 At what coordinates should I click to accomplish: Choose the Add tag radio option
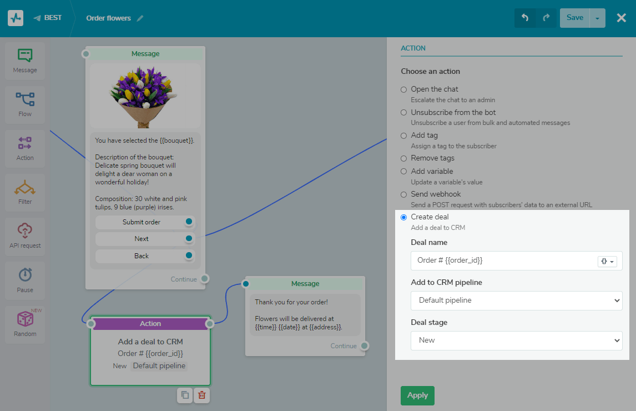coord(404,136)
